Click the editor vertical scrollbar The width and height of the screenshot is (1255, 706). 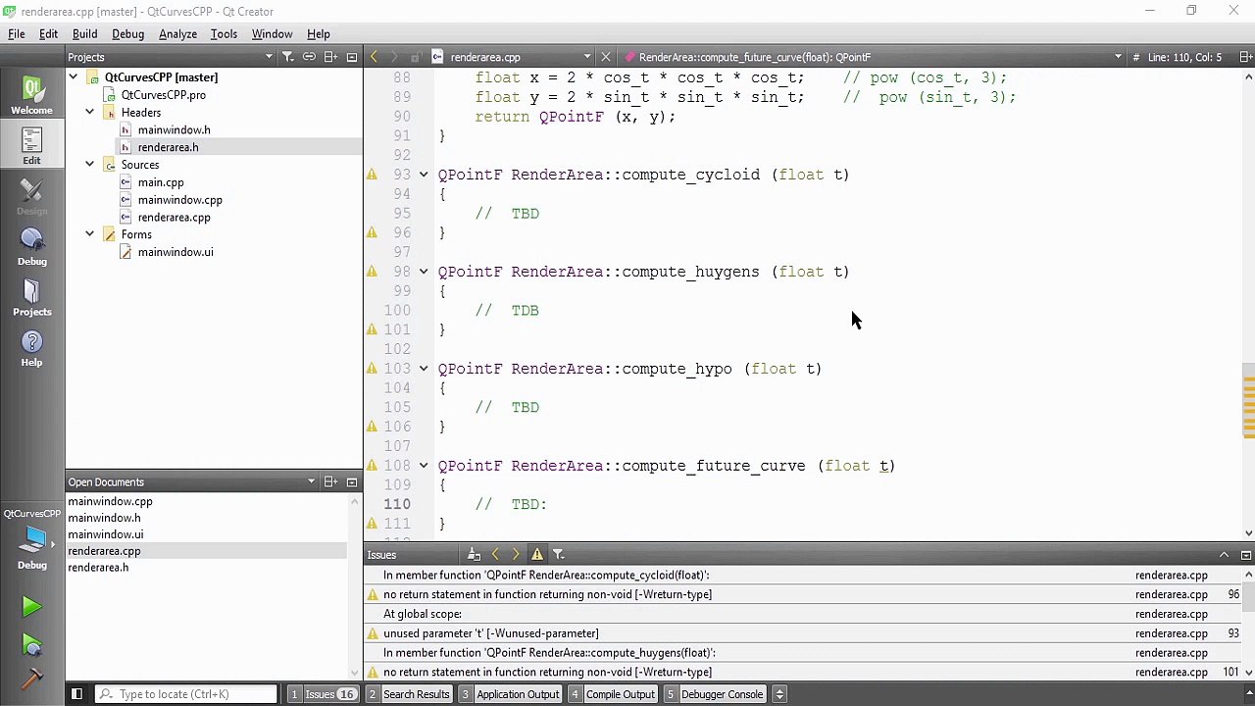click(x=1248, y=304)
